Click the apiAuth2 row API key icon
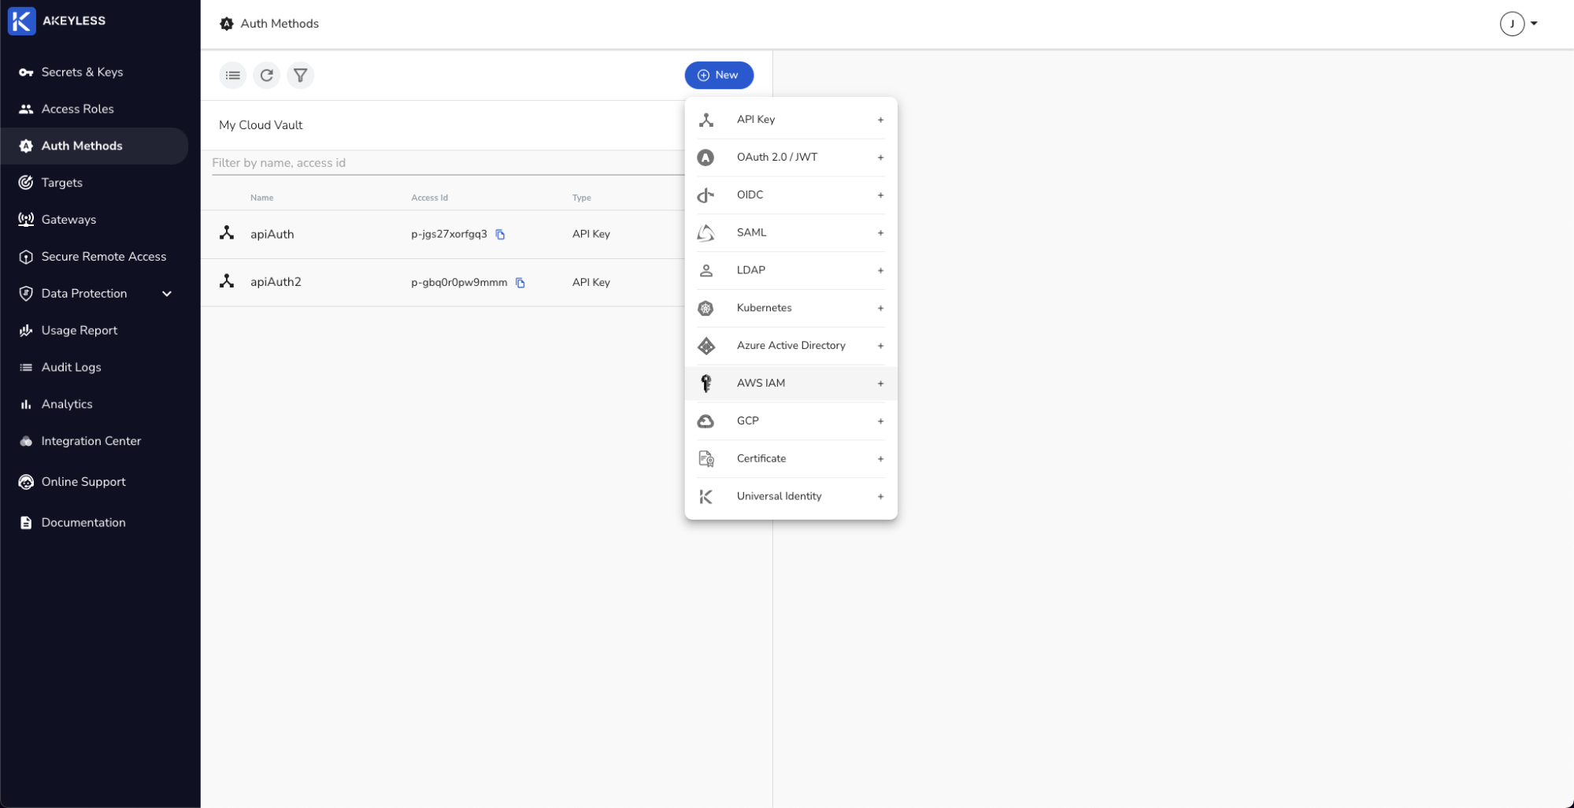This screenshot has width=1574, height=808. coord(227,281)
